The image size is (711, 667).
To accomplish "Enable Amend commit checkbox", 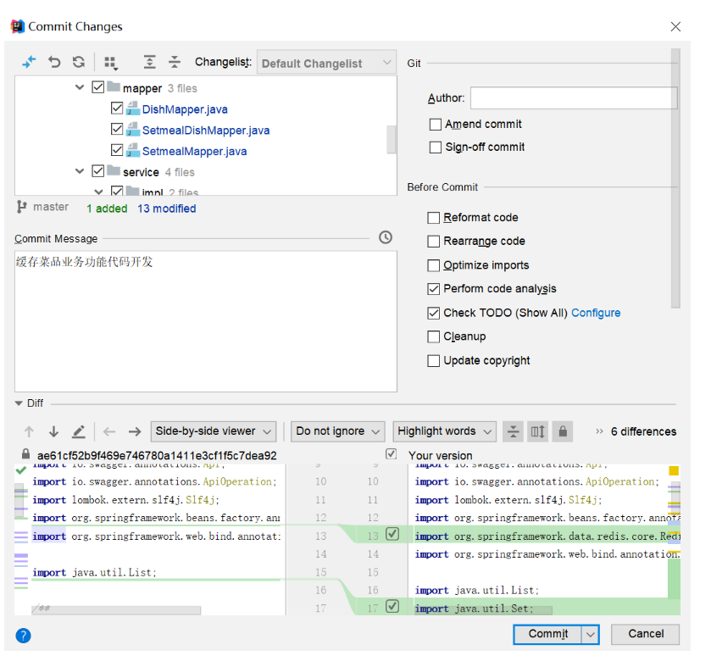I will 436,125.
